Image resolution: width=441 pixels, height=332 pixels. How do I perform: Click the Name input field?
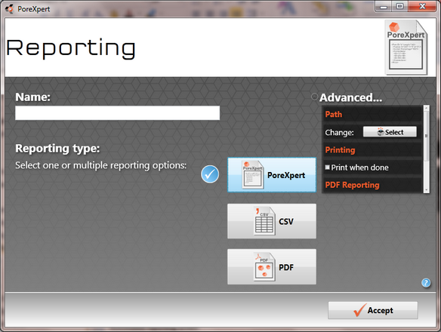pos(117,113)
